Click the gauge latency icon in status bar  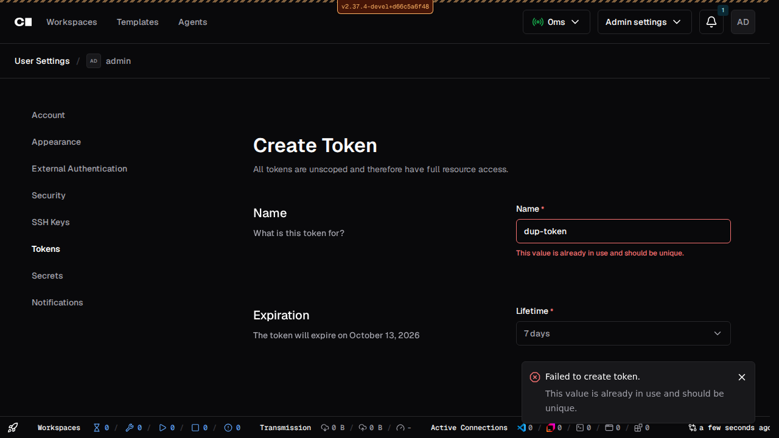click(x=400, y=428)
